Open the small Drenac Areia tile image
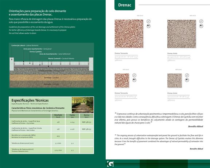 (x=175, y=81)
